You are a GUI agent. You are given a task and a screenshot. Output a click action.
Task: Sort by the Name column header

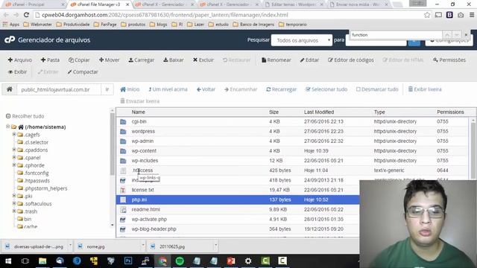(x=138, y=112)
